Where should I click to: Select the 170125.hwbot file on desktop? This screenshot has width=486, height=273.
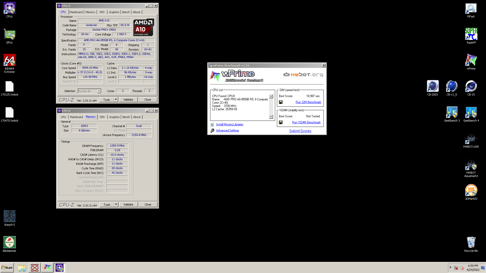[x=9, y=88]
